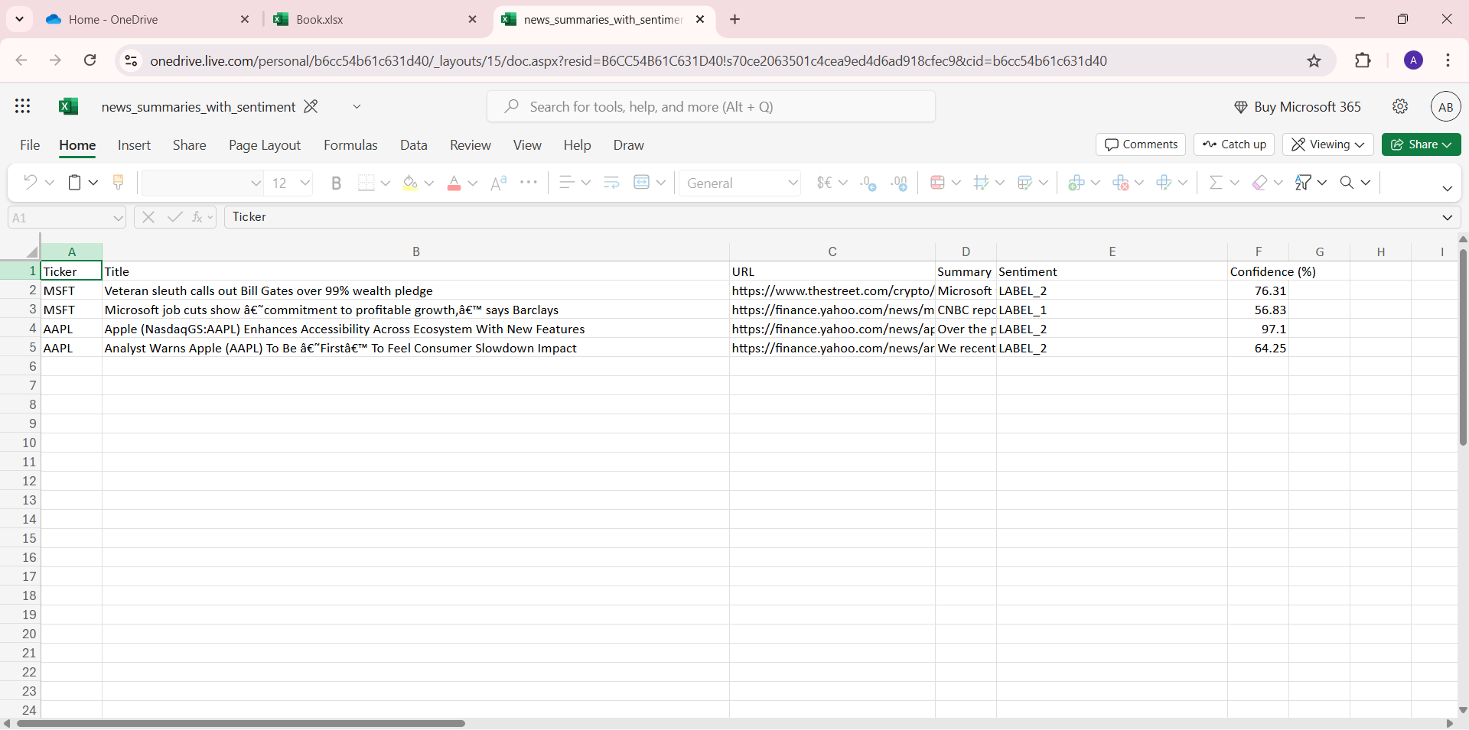Screen dimensions: 1469x730
Task: Click the Find magnifier icon in ribbon
Action: 1347,182
